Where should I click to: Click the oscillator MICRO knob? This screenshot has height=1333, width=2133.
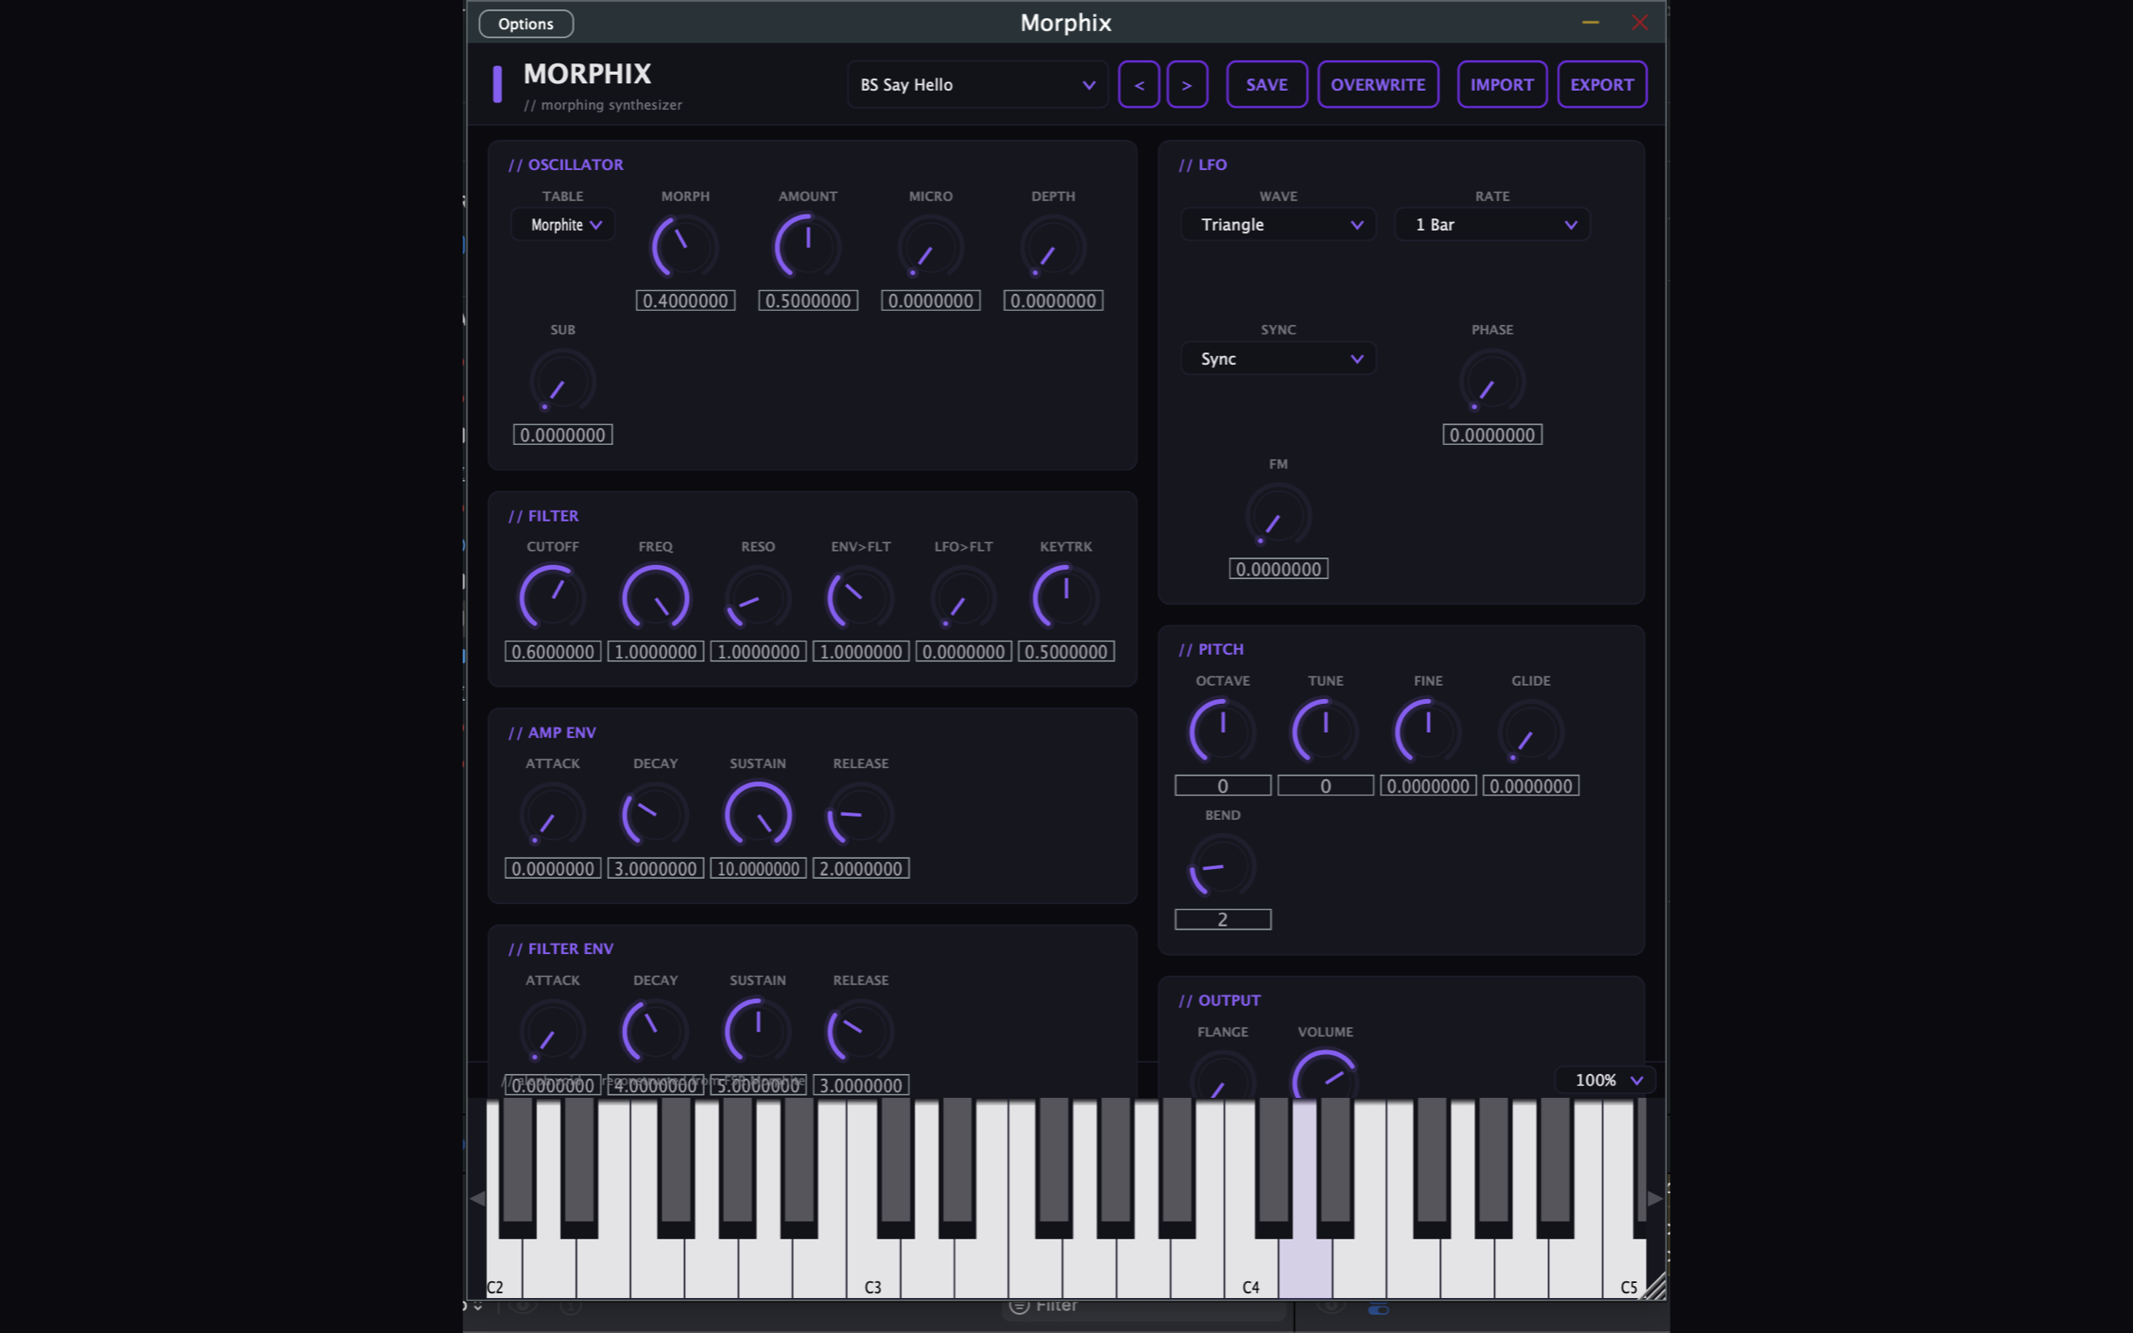click(x=930, y=247)
